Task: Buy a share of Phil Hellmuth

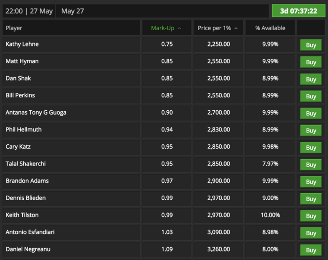Action: [311, 130]
